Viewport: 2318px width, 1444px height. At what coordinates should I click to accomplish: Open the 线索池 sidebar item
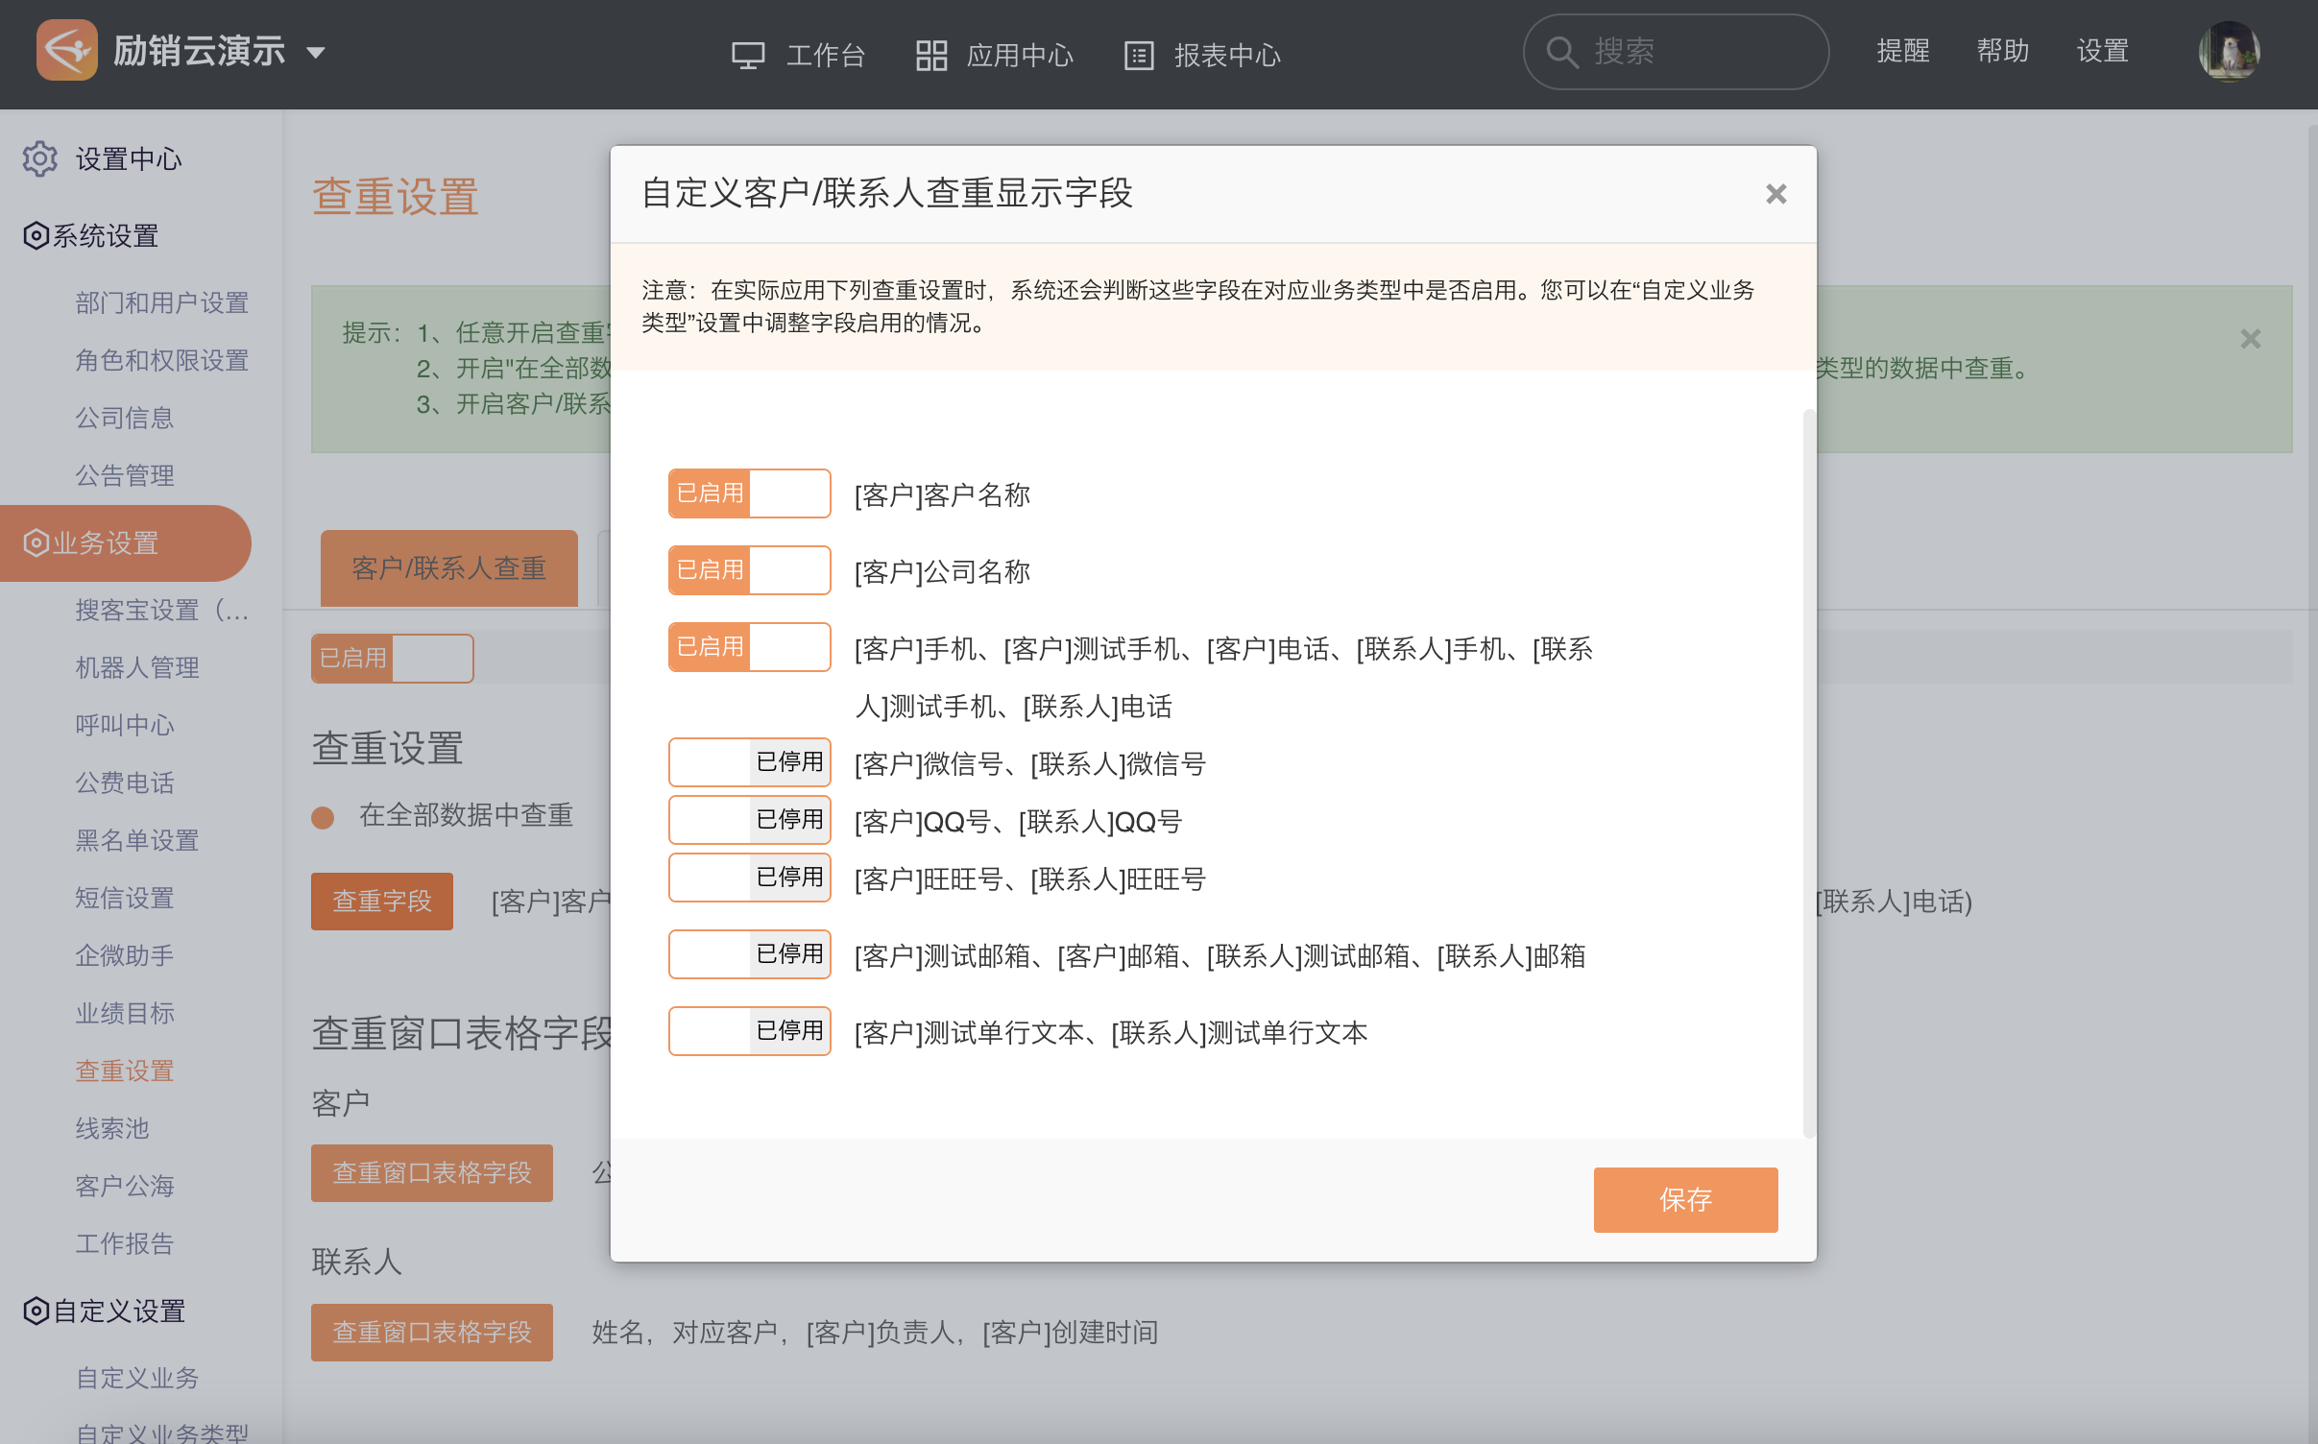112,1128
